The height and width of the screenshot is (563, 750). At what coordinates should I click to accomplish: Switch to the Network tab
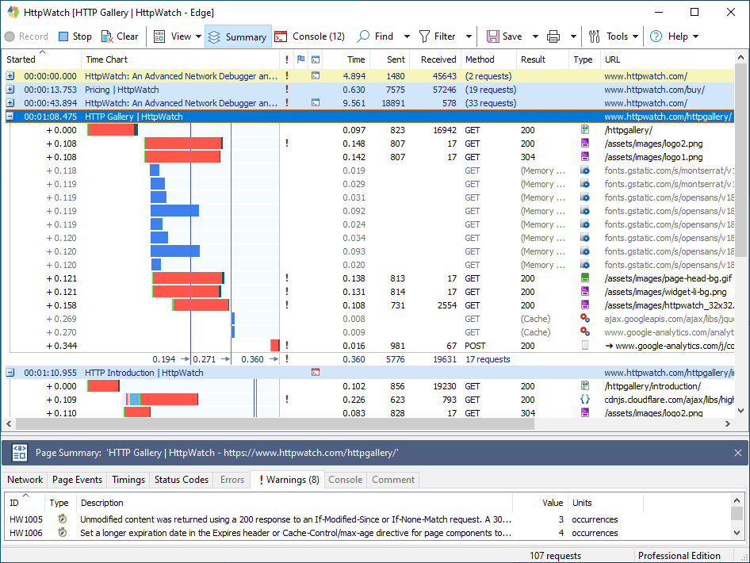click(25, 479)
